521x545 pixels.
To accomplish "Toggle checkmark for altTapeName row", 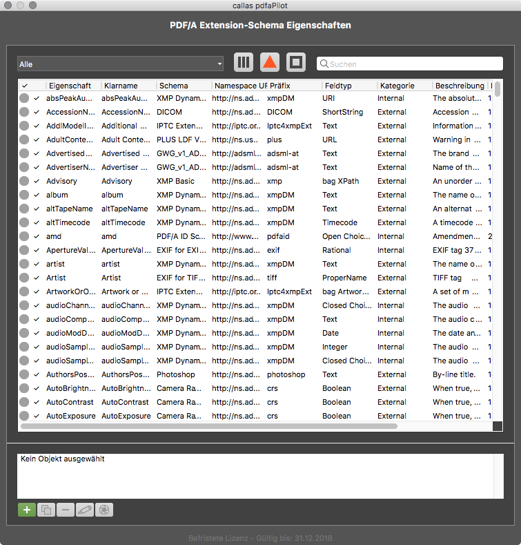I will 37,209.
